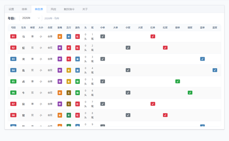Click the yellow 金 element badge in row 04
Image resolution: width=229 pixels, height=141 pixels.
point(69,70)
